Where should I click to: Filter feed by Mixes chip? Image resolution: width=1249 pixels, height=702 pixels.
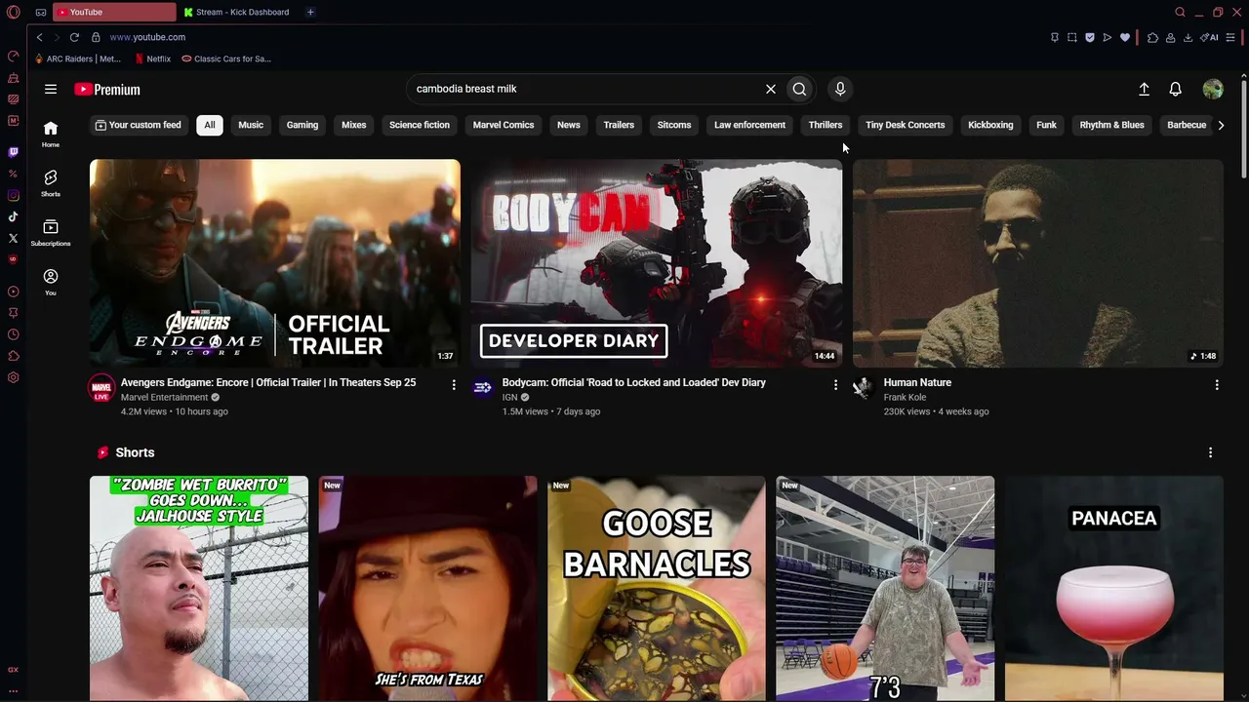[354, 125]
